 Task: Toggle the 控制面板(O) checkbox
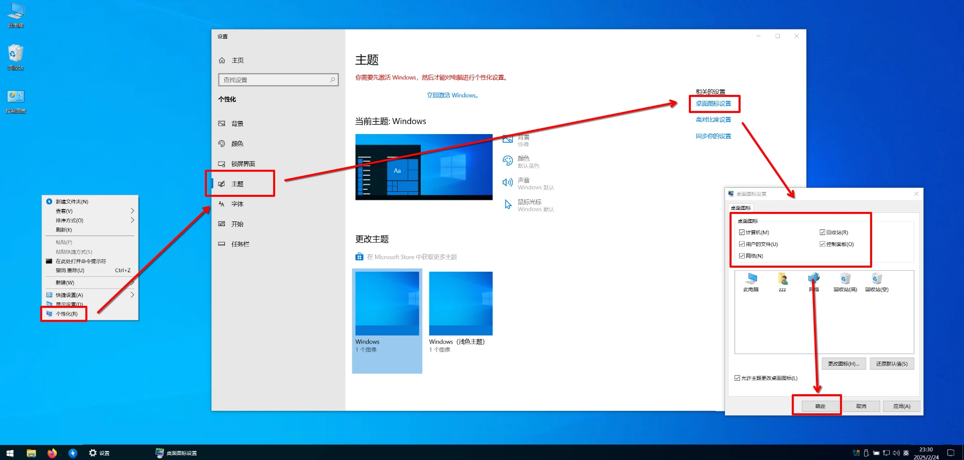(822, 244)
